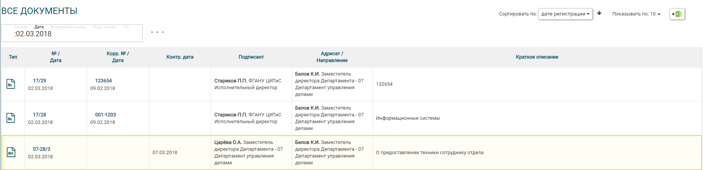
Task: Open correspondent number 123654
Action: [103, 80]
